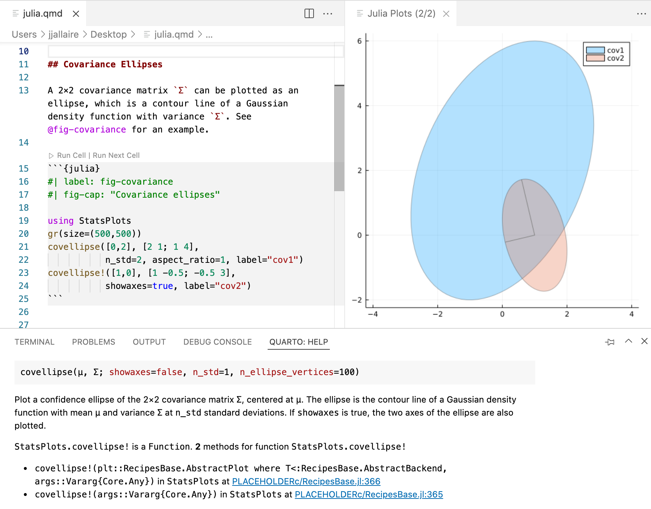Switch to the PROBLEMS tab

point(93,342)
